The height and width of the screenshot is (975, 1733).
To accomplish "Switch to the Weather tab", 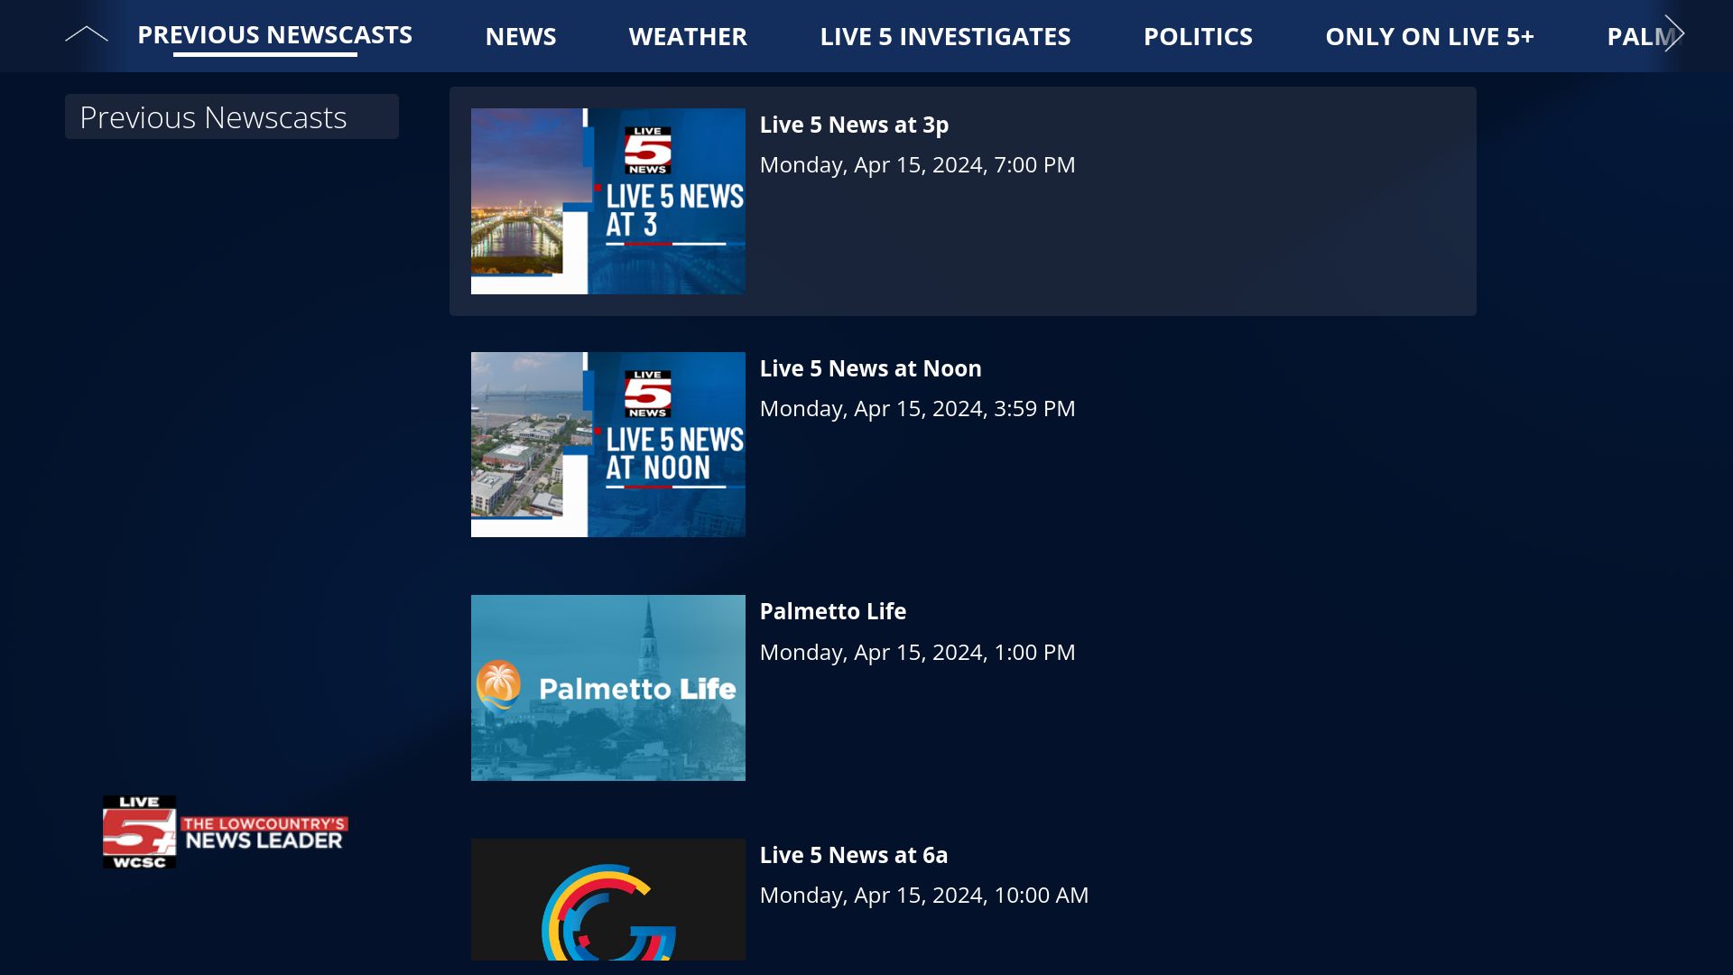I will pyautogui.click(x=688, y=36).
